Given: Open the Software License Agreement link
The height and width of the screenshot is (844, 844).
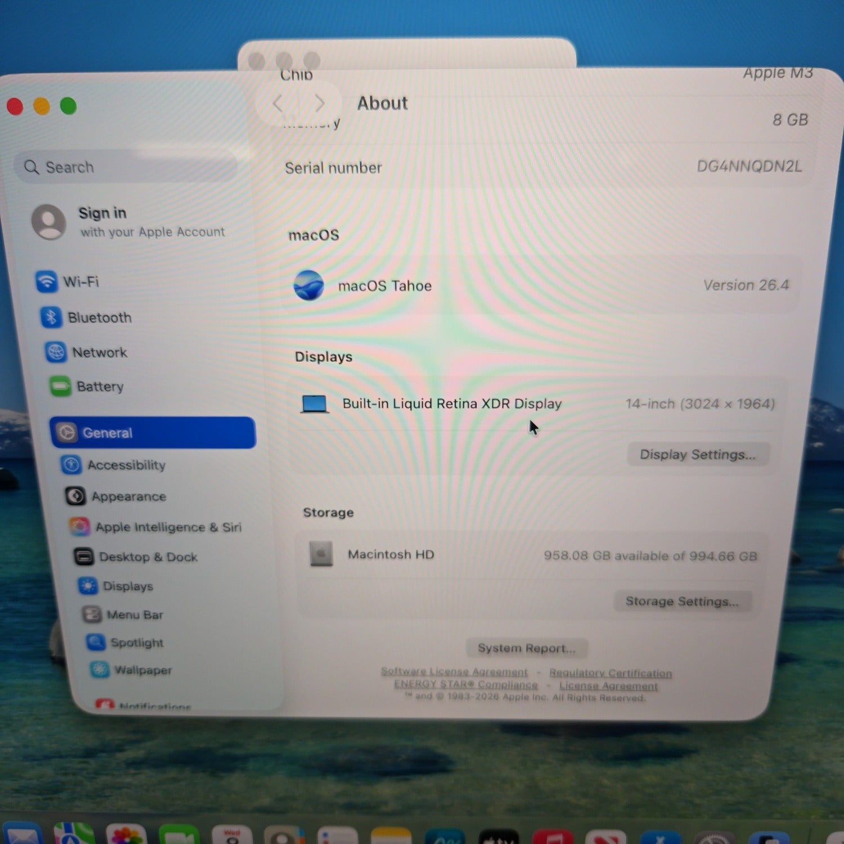Looking at the screenshot, I should (454, 672).
